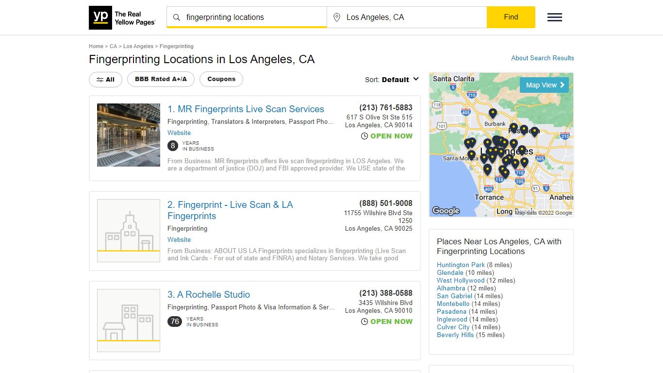Click the Map View arrow chevron

[563, 85]
